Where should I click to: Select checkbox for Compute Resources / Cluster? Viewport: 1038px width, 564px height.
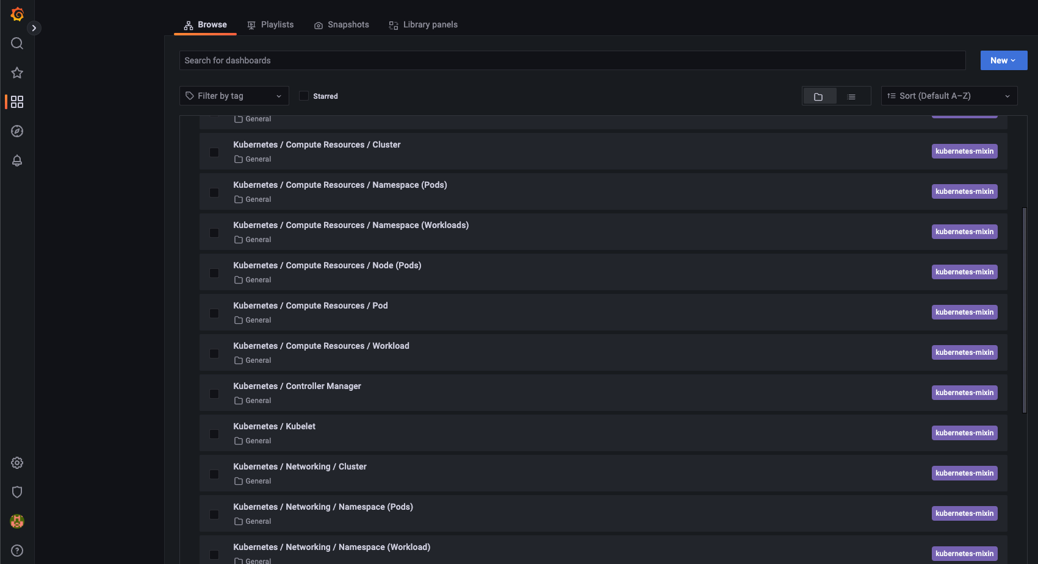[x=214, y=152]
